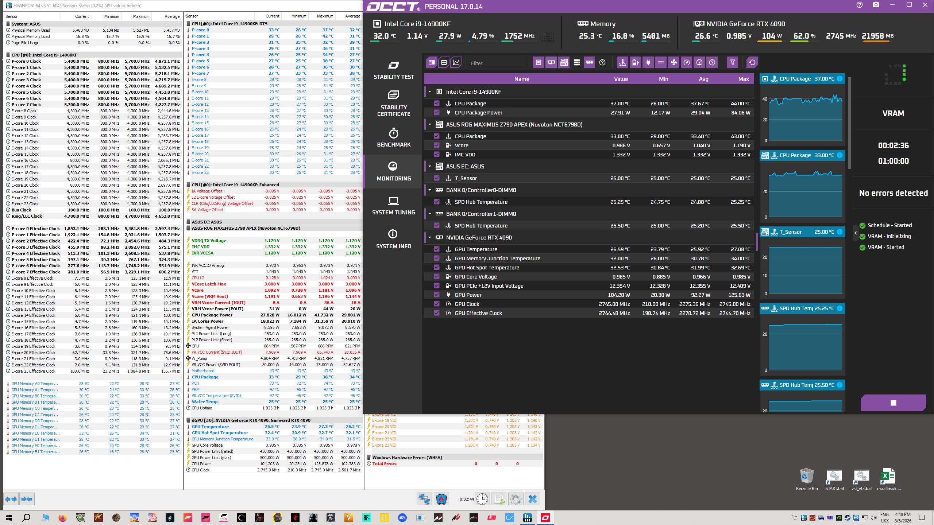Open Steam from the system tray
This screenshot has height=525, width=934.
tap(847, 518)
